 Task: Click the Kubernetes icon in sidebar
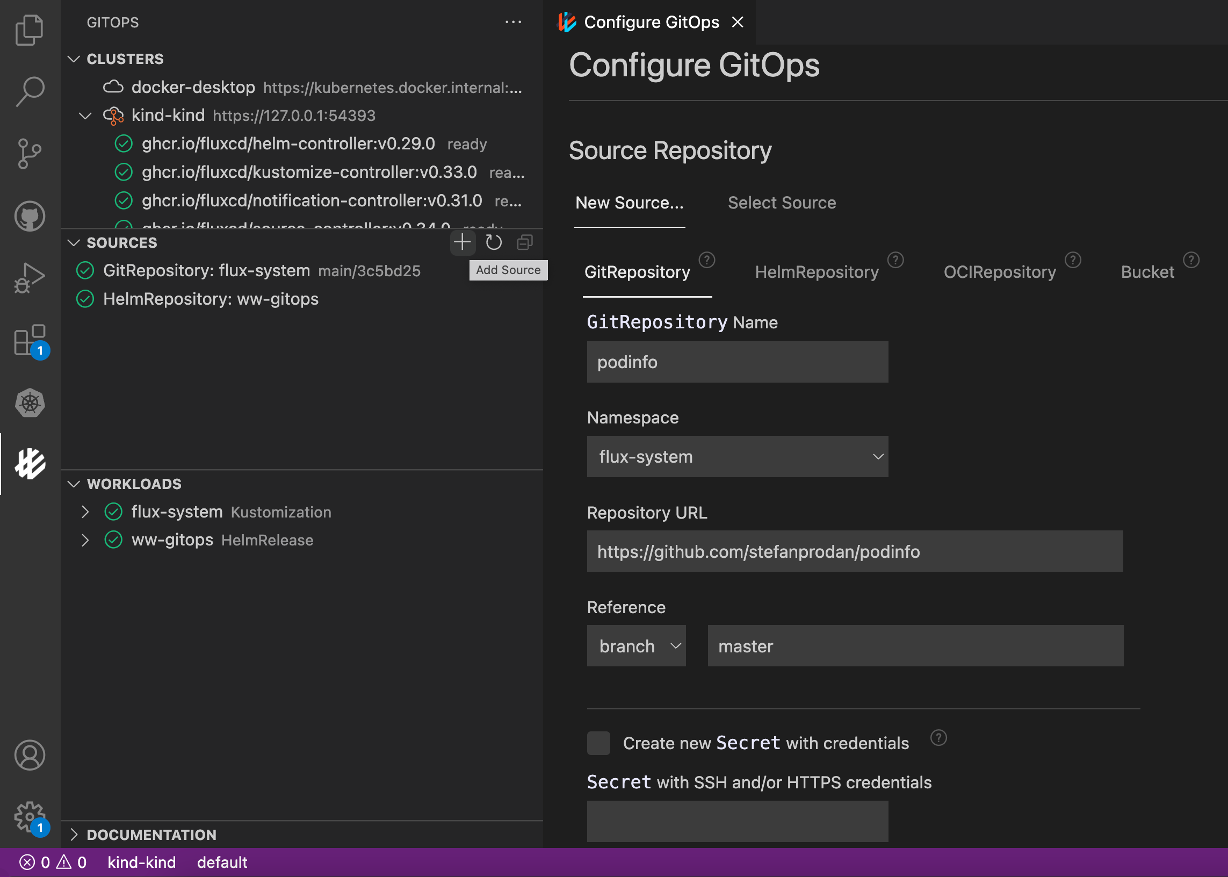(x=30, y=402)
